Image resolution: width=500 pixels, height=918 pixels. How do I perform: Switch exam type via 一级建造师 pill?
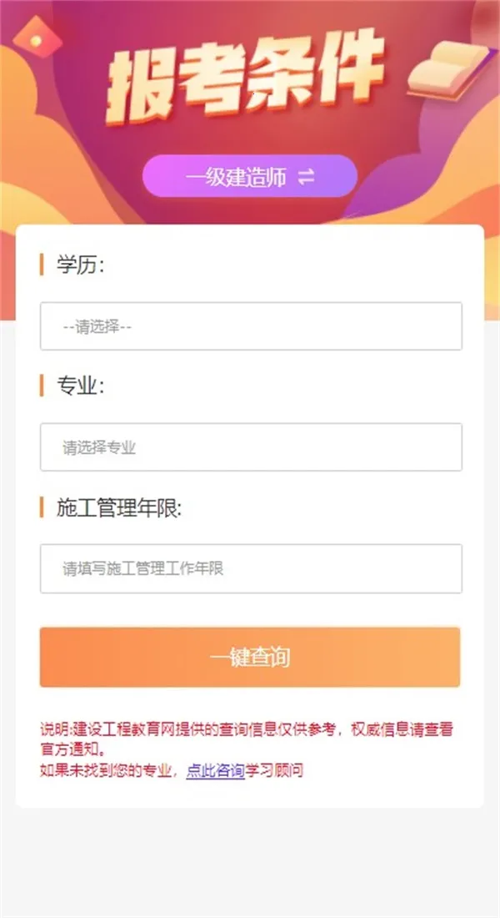click(249, 177)
